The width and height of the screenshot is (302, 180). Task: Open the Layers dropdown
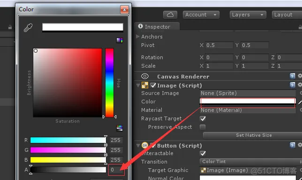(248, 15)
